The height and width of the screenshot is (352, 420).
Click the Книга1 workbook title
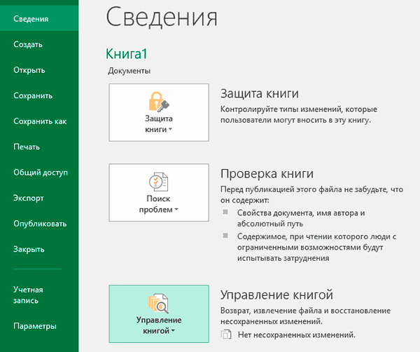point(127,54)
